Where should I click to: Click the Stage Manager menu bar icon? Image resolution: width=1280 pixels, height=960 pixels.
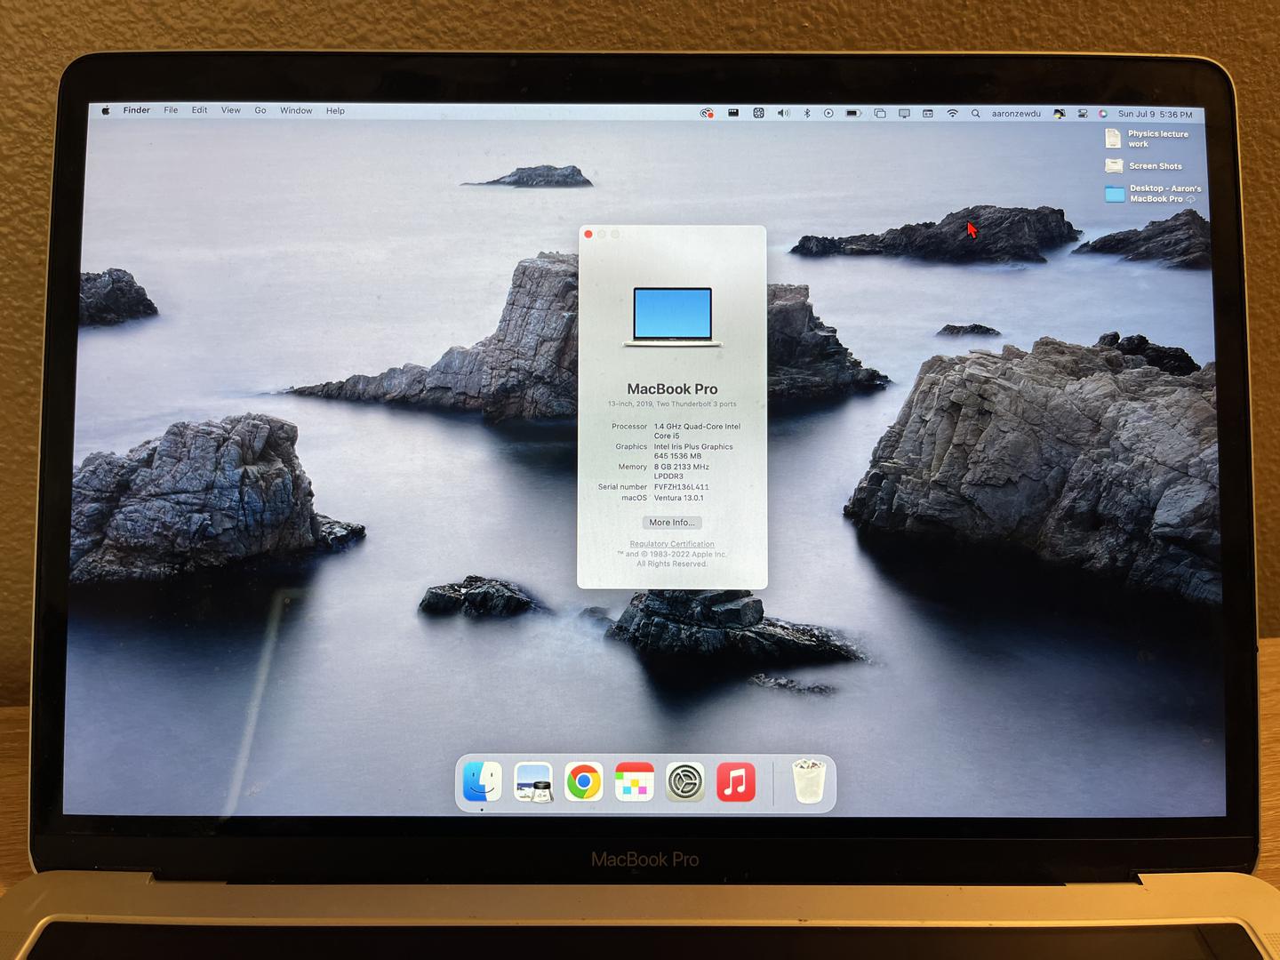click(x=880, y=113)
